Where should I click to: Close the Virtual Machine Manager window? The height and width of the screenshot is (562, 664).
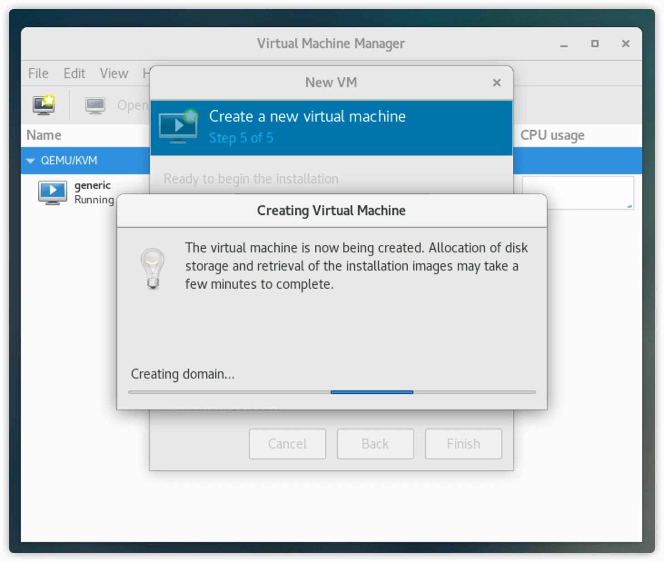point(625,44)
